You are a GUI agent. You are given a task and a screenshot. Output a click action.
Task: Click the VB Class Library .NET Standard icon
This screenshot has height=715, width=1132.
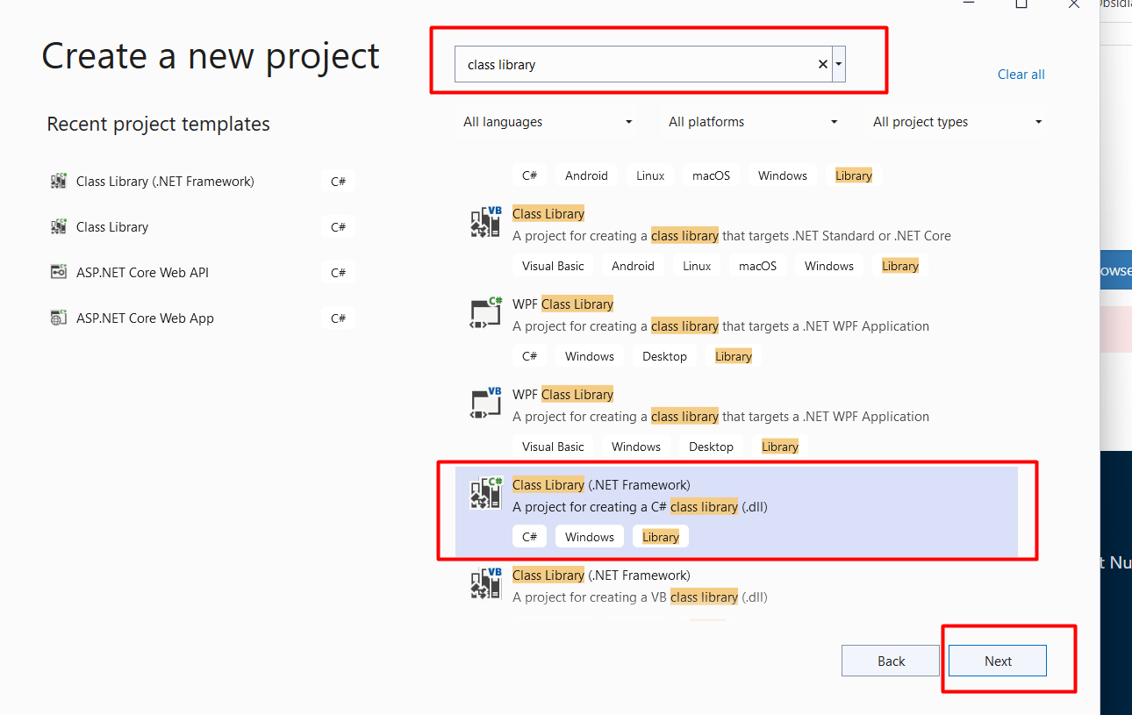tap(485, 222)
